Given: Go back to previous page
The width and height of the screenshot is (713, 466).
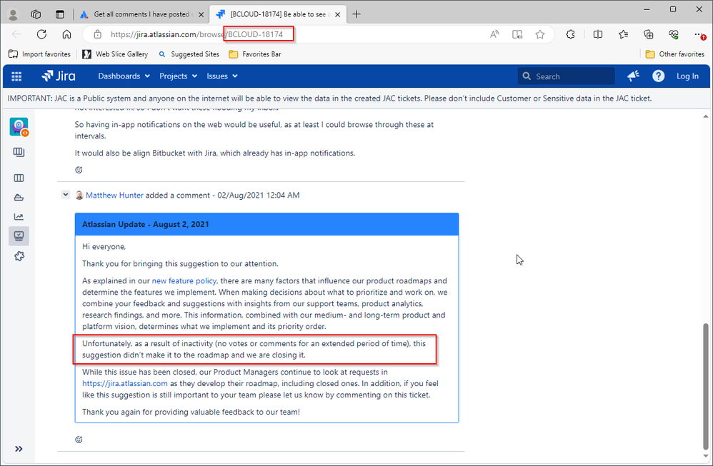Looking at the screenshot, I should pyautogui.click(x=17, y=34).
